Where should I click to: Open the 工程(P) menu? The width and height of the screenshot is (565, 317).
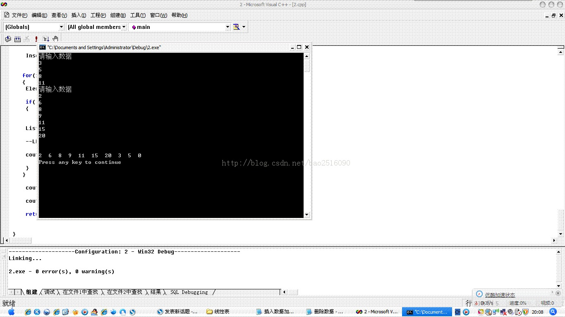point(98,15)
